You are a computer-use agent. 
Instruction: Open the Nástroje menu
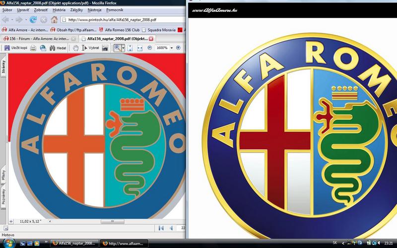tap(94, 10)
